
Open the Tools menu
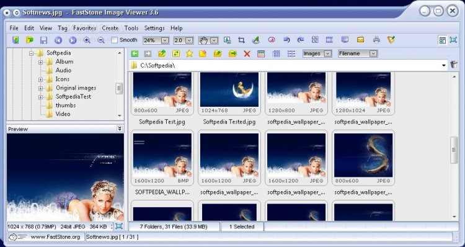[x=131, y=28]
